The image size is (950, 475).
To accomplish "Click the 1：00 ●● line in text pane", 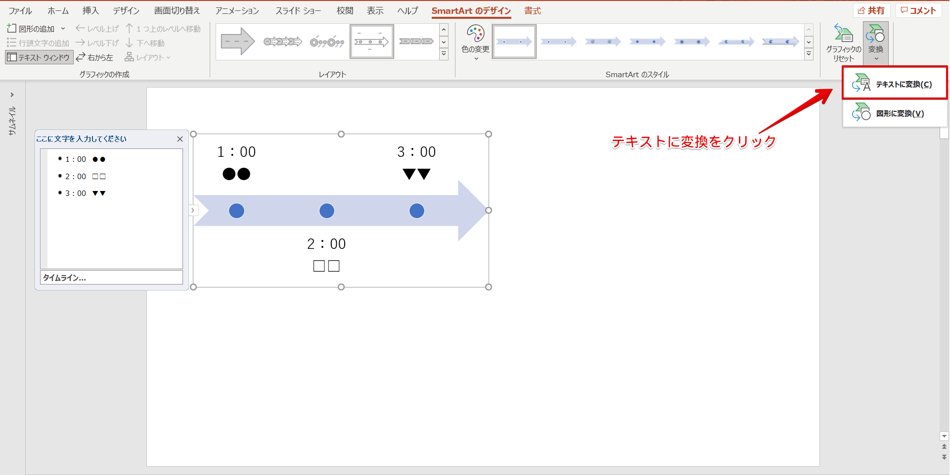I will (x=85, y=159).
